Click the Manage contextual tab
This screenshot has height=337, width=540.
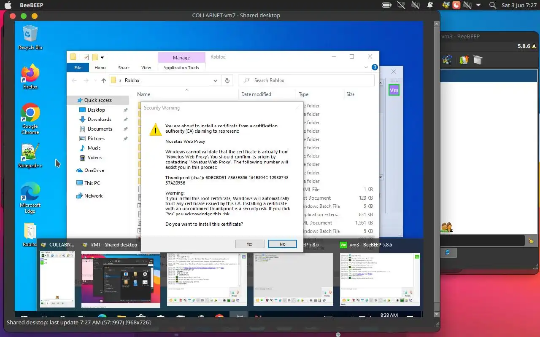181,58
